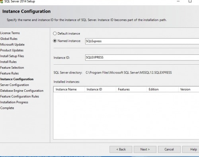The image size is (199, 157).
Task: Select Install Setup Files step
Action: point(12,56)
